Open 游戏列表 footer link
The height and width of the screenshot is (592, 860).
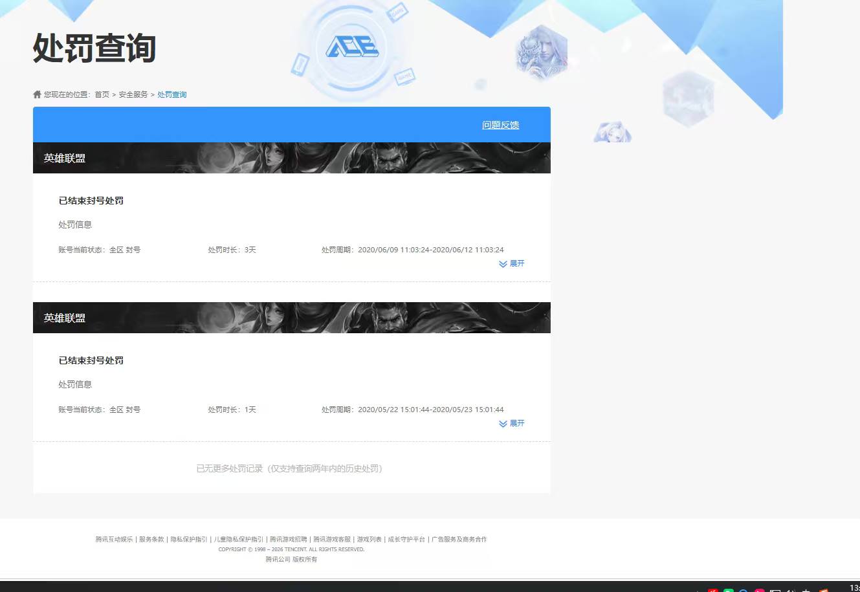click(369, 539)
